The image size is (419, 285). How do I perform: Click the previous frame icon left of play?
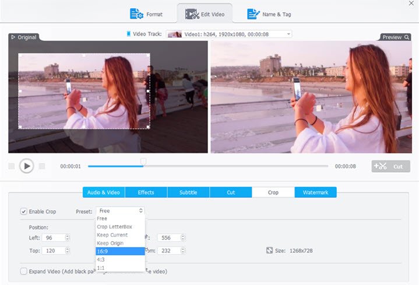[x=11, y=166]
